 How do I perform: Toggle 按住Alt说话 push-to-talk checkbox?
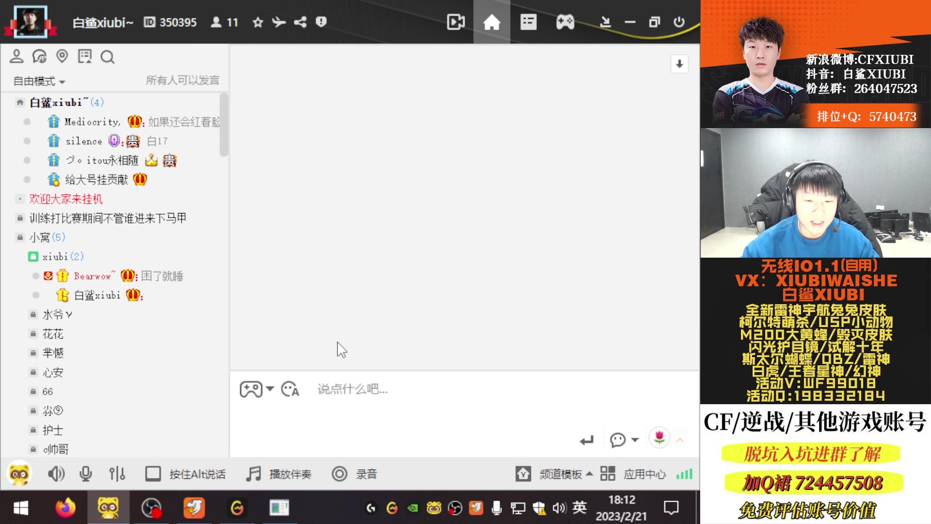tap(153, 474)
